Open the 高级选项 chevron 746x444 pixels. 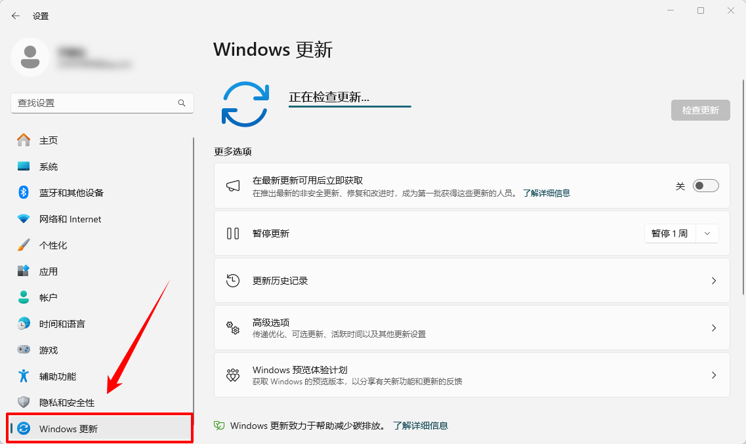click(x=714, y=327)
